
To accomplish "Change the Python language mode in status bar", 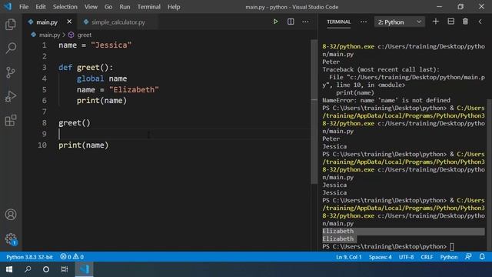I will 449,257.
